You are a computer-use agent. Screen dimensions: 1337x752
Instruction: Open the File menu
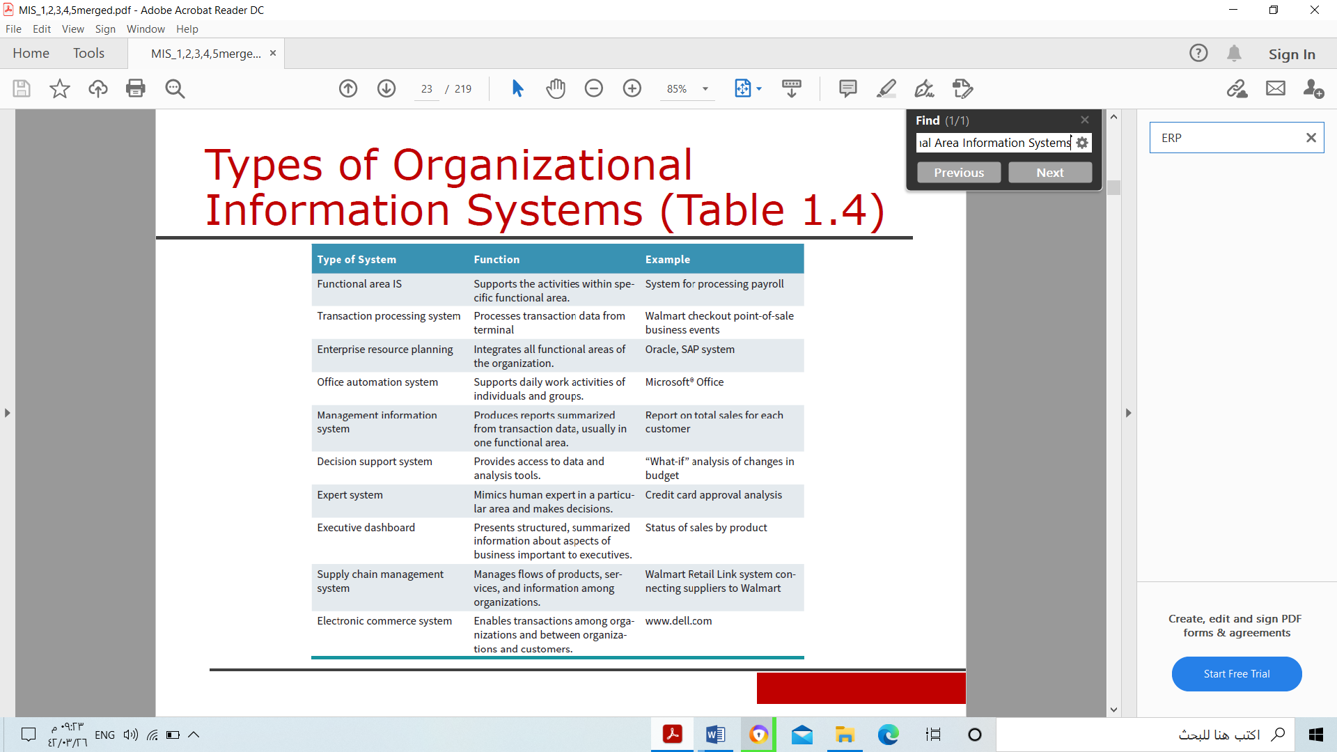point(13,29)
